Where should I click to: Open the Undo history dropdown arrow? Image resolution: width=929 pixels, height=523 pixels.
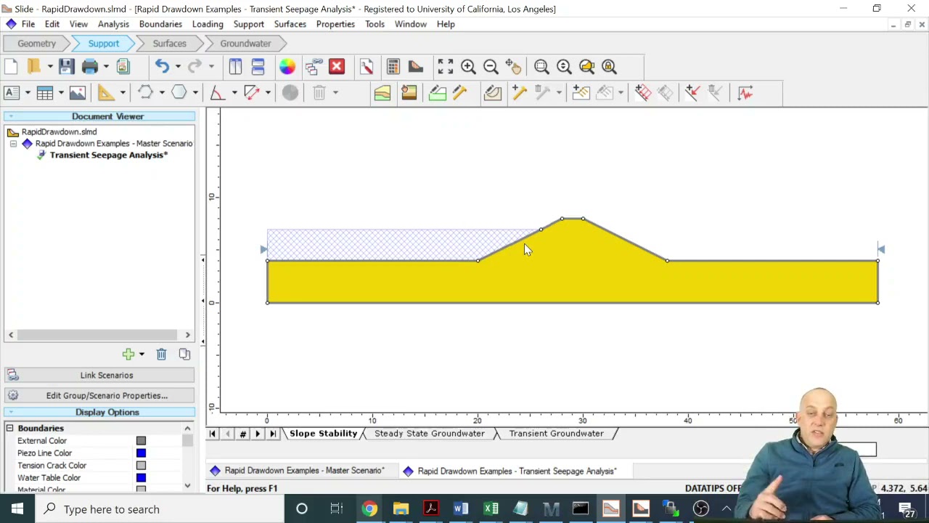[x=178, y=67]
